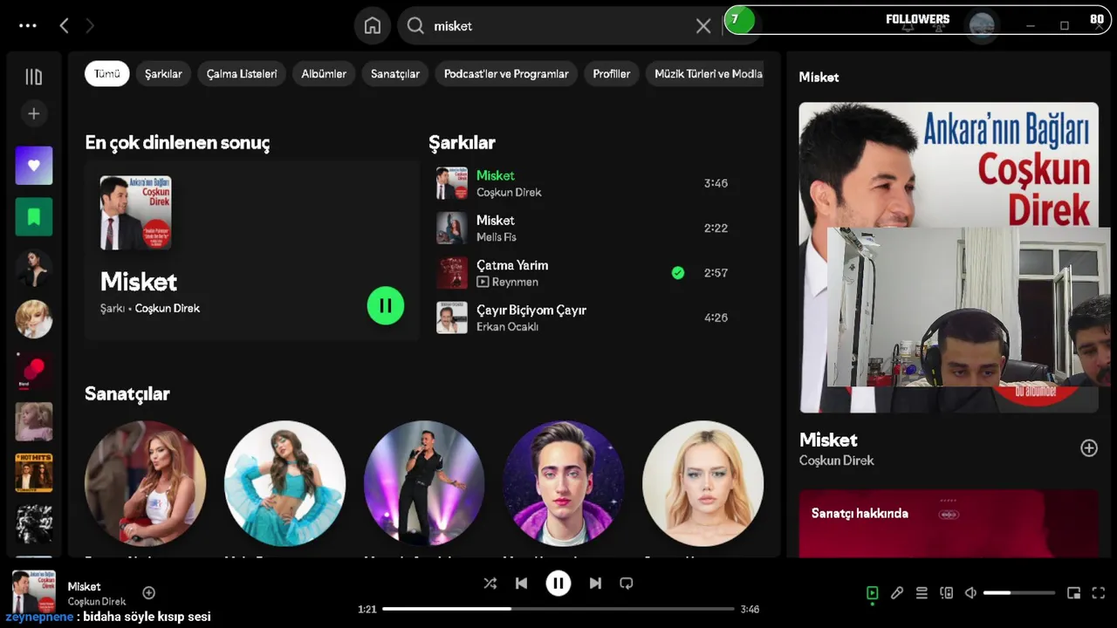The height and width of the screenshot is (628, 1117).
Task: Open Coşkun Direk under Misket in the right panel
Action: pyautogui.click(x=836, y=461)
